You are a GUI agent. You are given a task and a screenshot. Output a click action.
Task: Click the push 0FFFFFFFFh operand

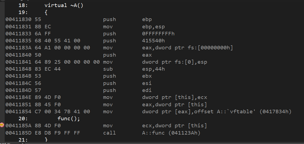click(x=158, y=34)
